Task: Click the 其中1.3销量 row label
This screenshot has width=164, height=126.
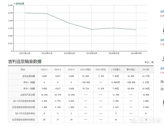Action: (x=29, y=82)
